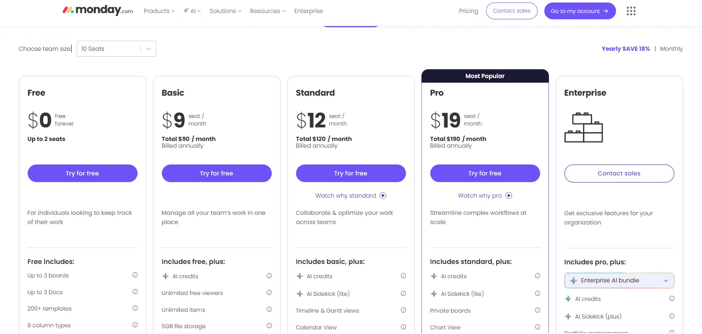This screenshot has height=334, width=702.
Task: Click the info icon beside Timeline & Gantt views
Action: click(403, 310)
